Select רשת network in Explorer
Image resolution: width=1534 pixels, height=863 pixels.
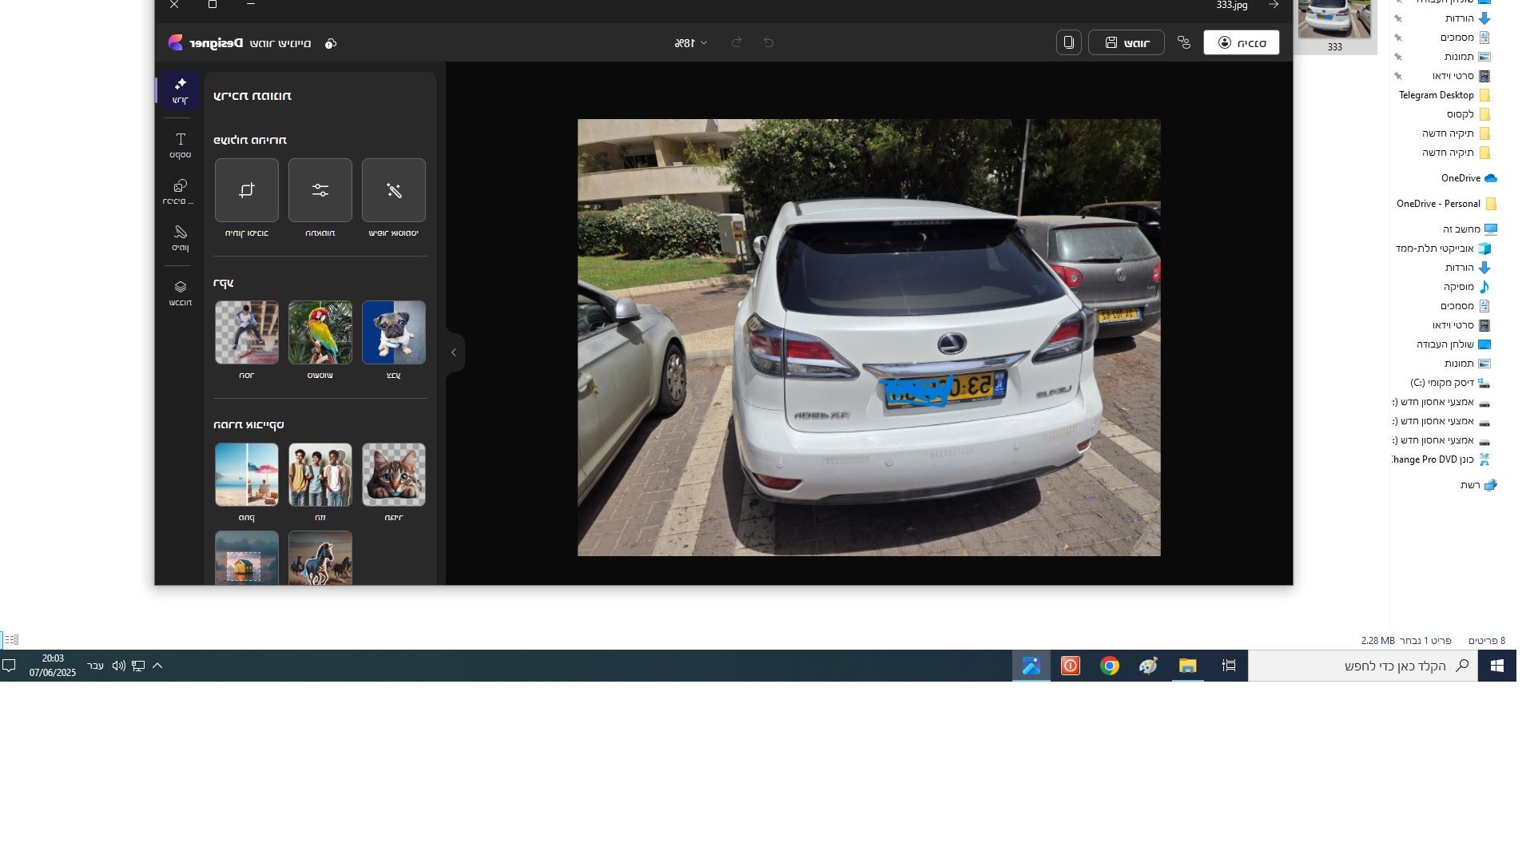tap(1478, 485)
